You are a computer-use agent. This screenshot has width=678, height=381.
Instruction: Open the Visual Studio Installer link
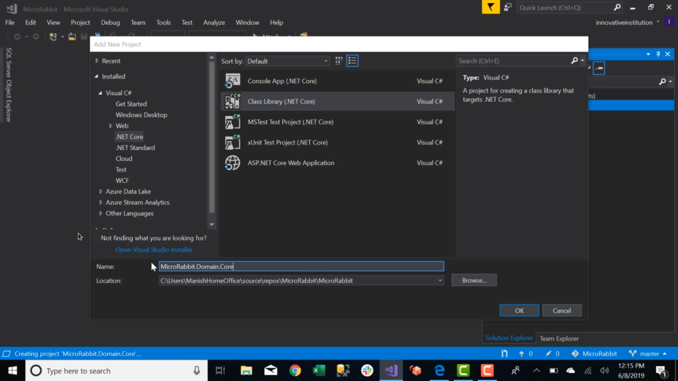[x=154, y=249]
